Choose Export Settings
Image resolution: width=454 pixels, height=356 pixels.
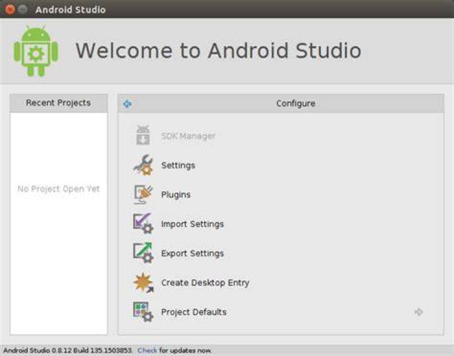[192, 253]
